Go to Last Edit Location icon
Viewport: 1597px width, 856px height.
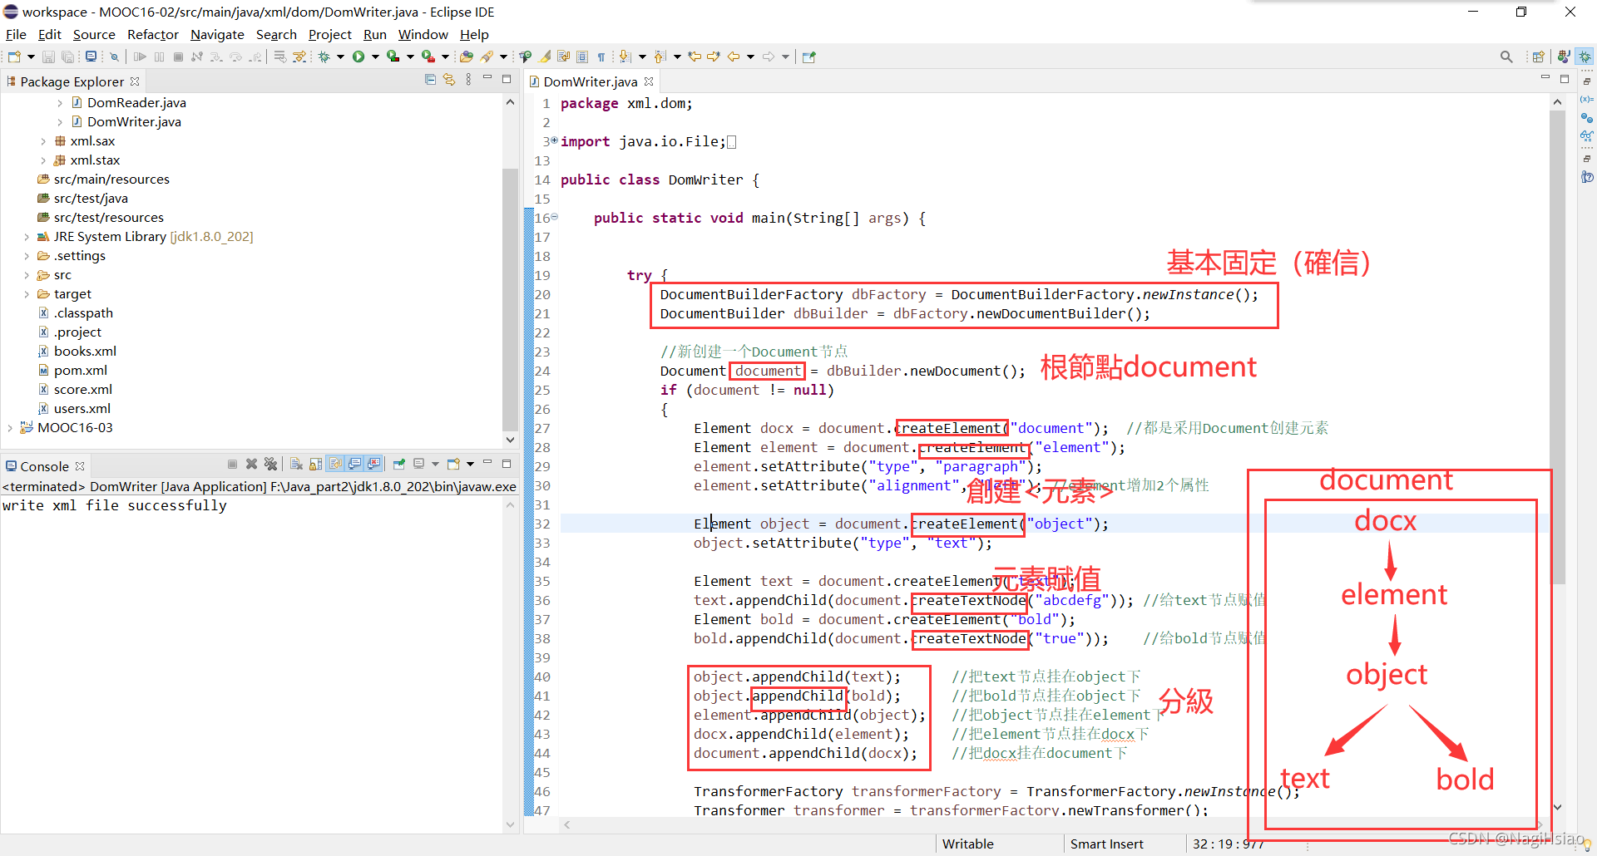click(695, 57)
